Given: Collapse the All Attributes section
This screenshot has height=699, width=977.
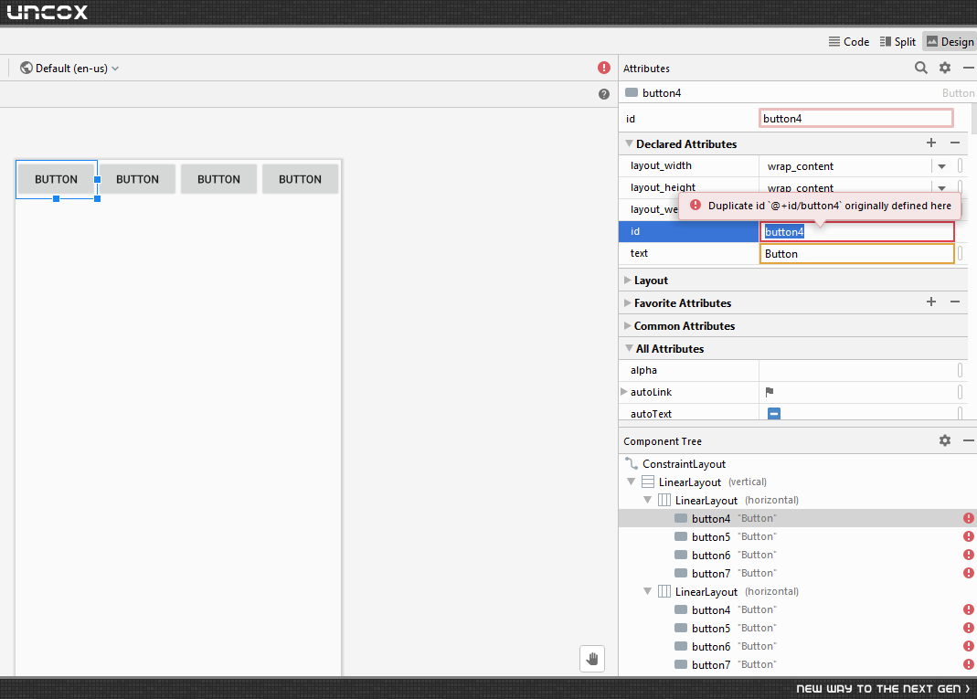Looking at the screenshot, I should 629,348.
